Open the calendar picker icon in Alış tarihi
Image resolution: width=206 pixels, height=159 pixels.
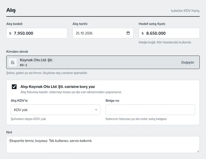128,33
